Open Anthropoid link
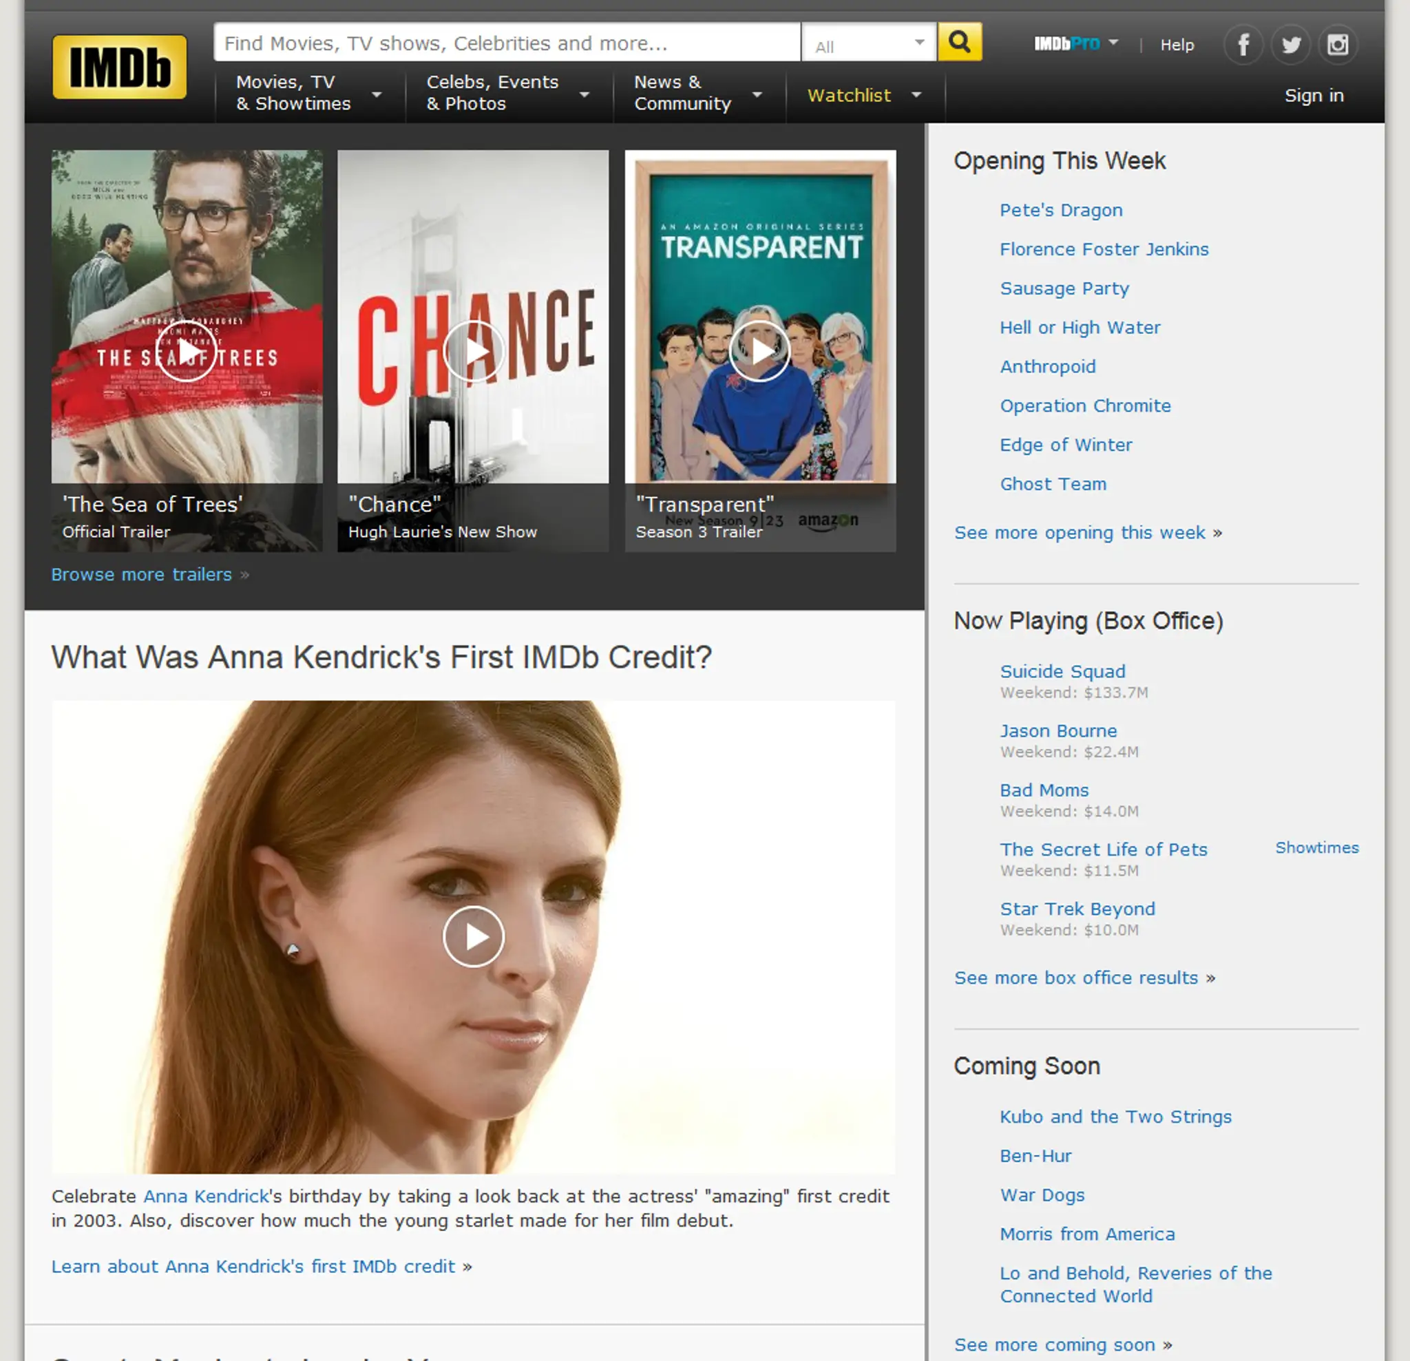 point(1047,367)
